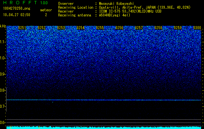Click the first yellow meteor marker in signal strip
The height and width of the screenshot is (129, 204).
coord(11,127)
